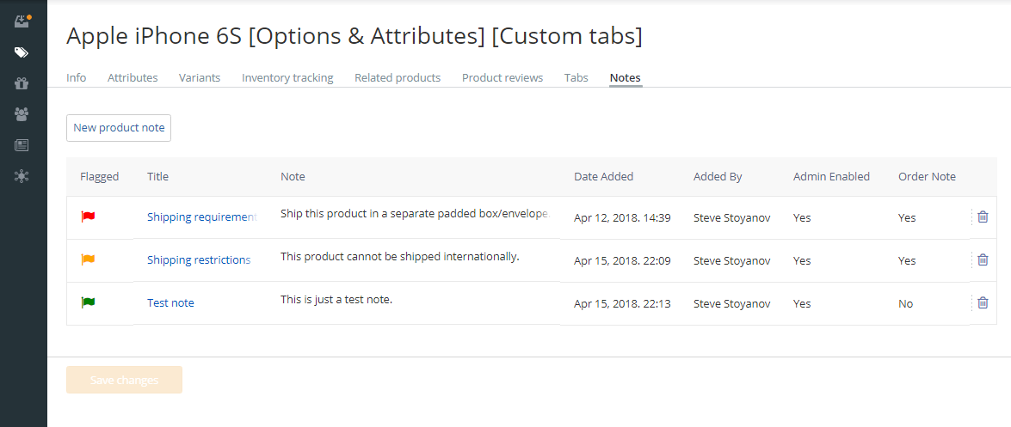Toggle the orange flag on Shipping restrictions
1011x427 pixels.
point(88,259)
